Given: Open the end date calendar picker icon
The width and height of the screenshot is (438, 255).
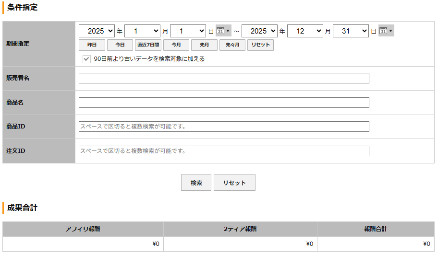Looking at the screenshot, I should (386, 31).
